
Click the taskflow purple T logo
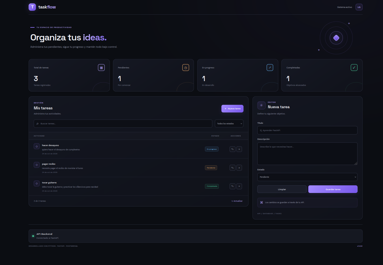32,7
